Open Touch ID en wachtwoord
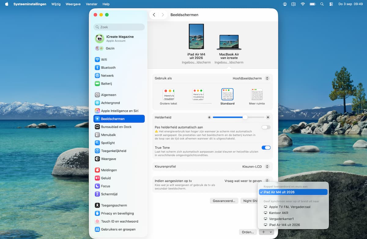 (119, 221)
